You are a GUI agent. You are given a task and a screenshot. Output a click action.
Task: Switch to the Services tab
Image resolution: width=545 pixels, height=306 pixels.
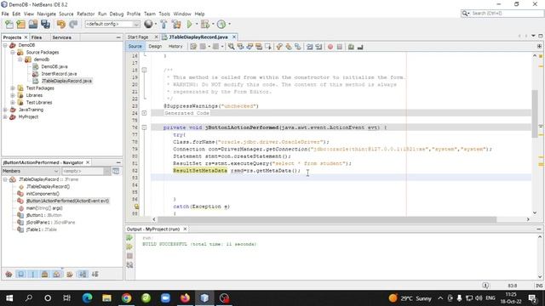tap(62, 37)
